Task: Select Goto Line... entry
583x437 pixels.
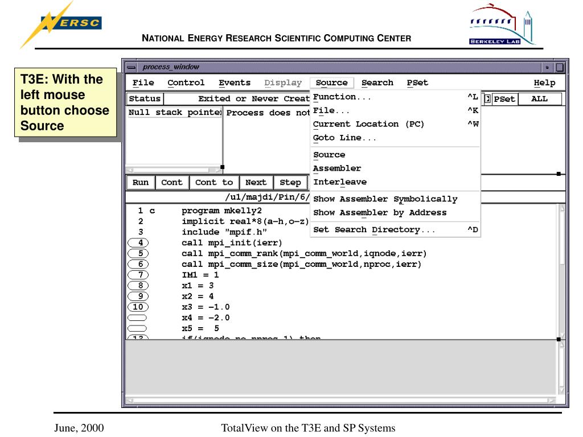Action: pos(395,138)
